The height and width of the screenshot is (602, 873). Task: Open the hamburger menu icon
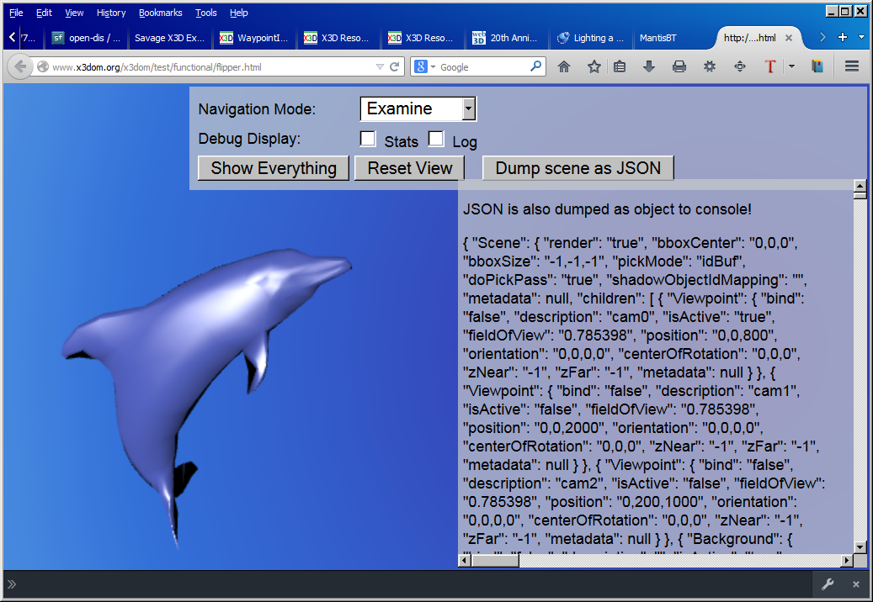[x=851, y=66]
